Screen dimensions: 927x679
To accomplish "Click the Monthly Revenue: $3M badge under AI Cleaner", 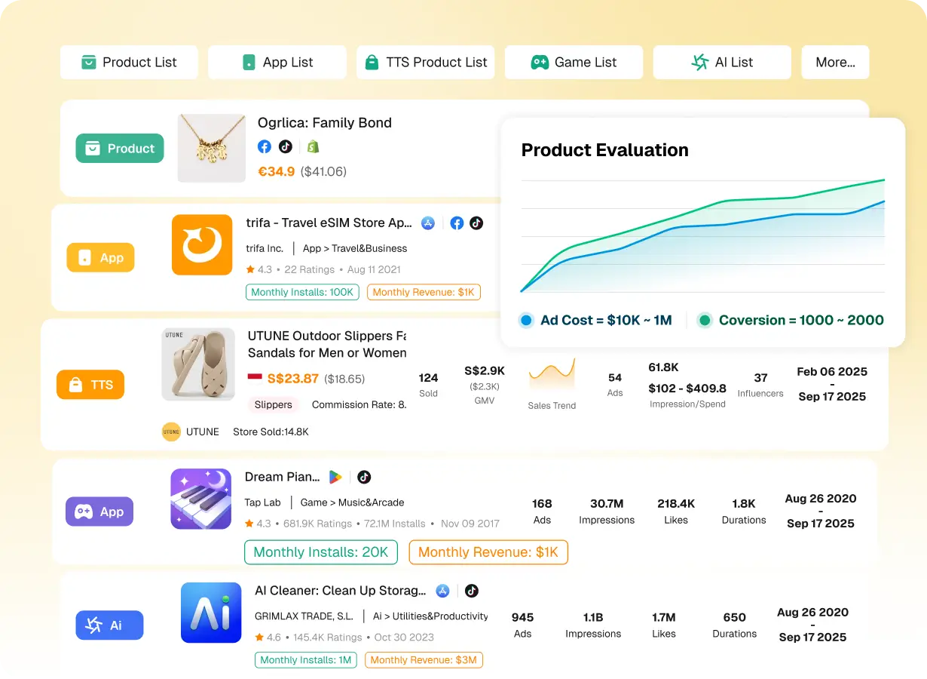I will point(424,659).
